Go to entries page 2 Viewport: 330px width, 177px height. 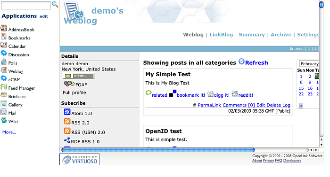pos(315,49)
